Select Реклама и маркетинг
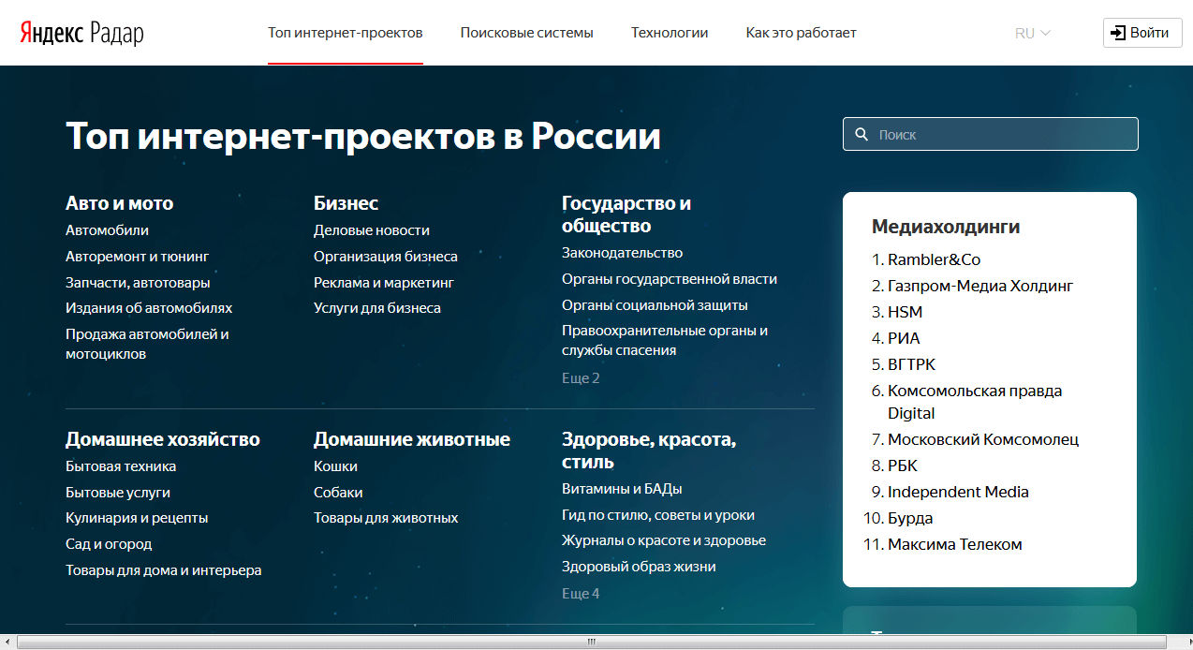Screen dimensions: 1193x650 coord(384,283)
